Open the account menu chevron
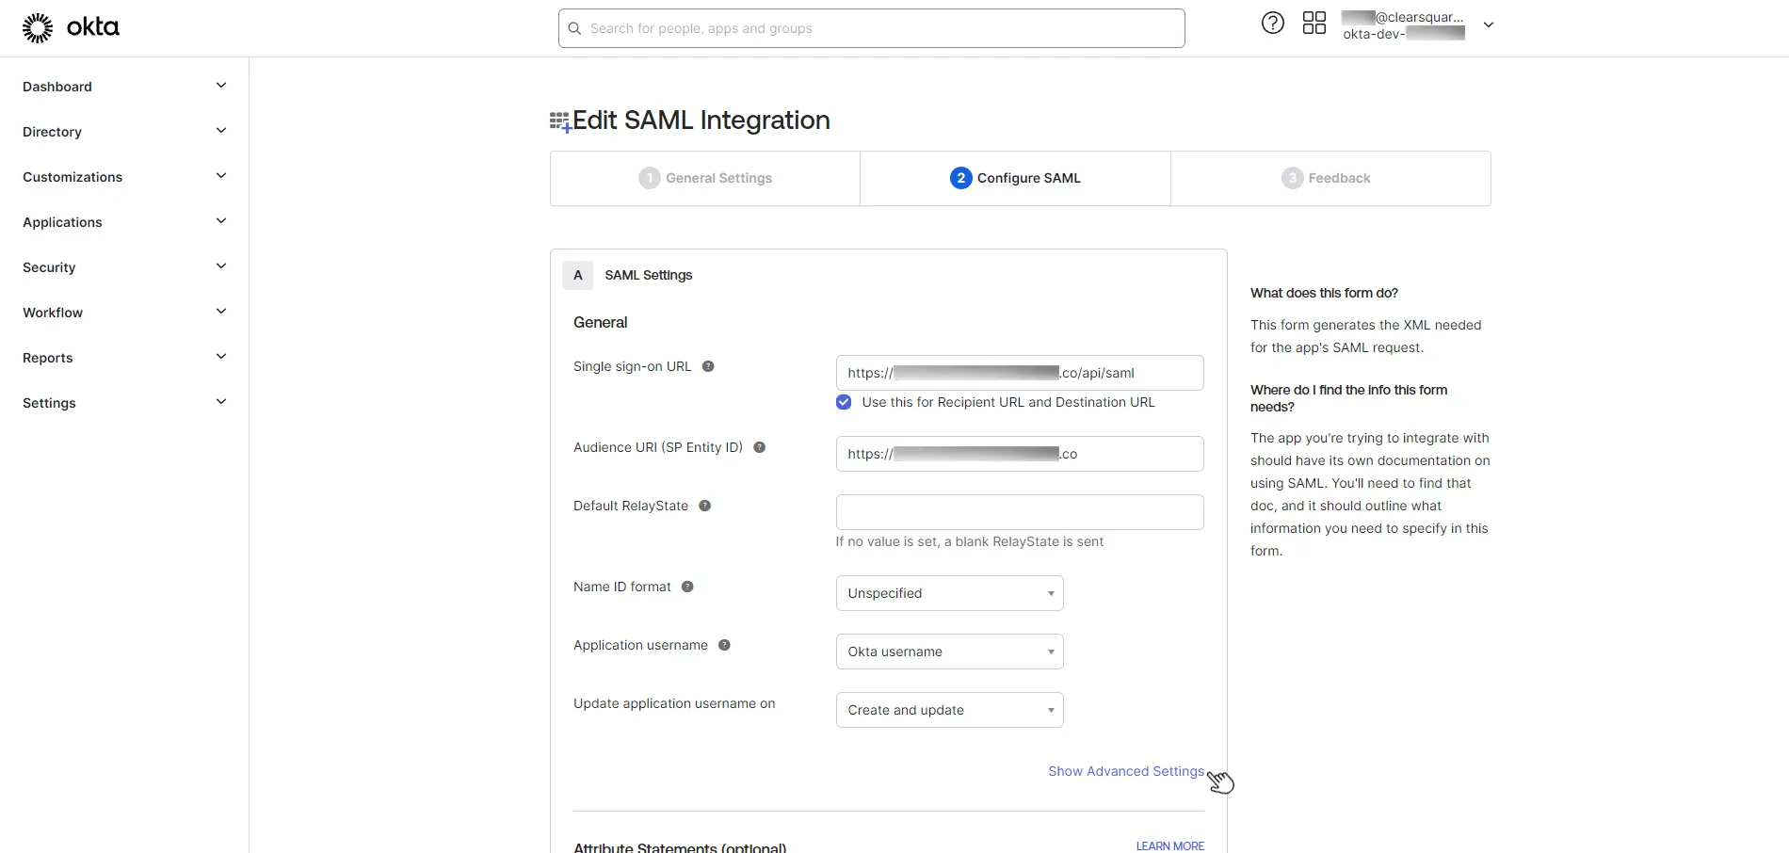This screenshot has width=1789, height=853. 1489,25
